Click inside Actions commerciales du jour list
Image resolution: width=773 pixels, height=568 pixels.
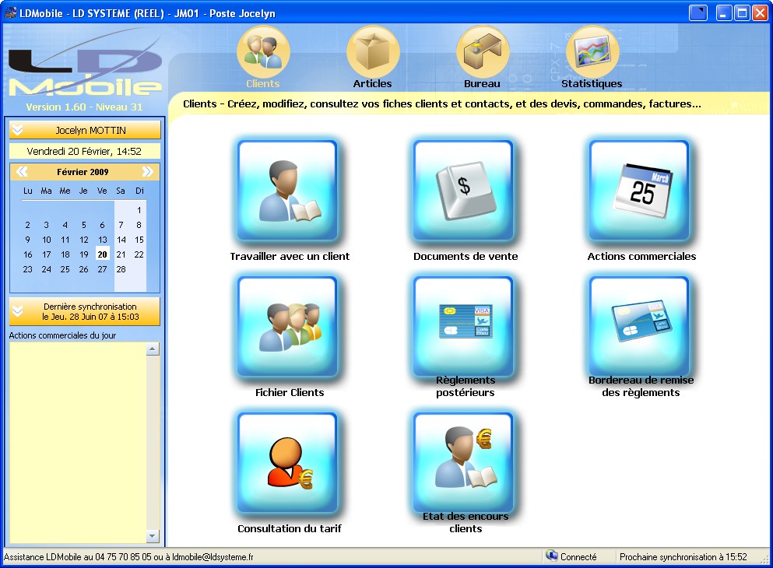pyautogui.click(x=78, y=443)
